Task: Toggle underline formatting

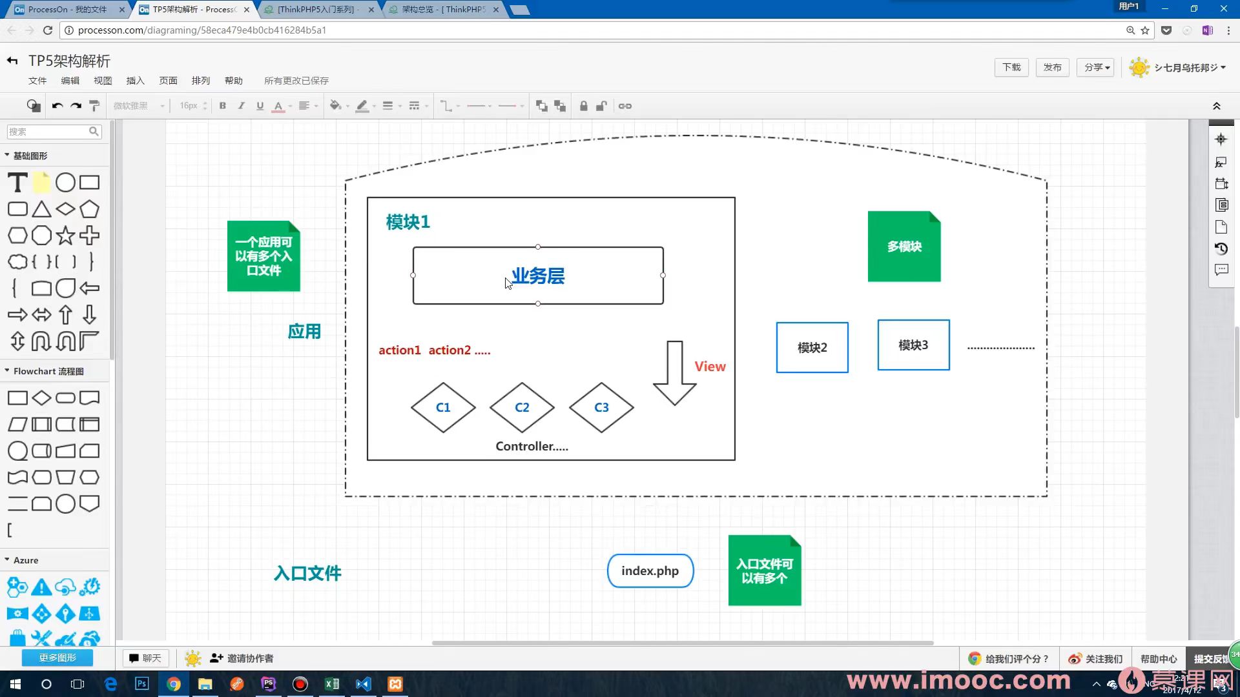Action: pos(260,106)
